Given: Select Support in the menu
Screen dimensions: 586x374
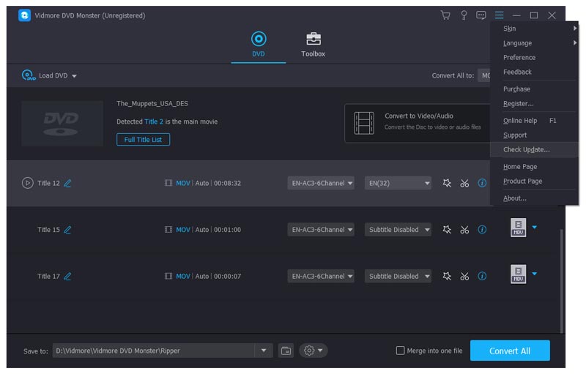Looking at the screenshot, I should 535,135.
